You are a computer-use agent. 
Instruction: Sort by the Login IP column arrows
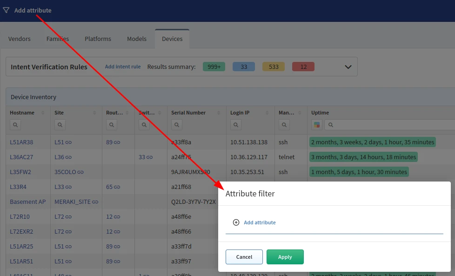coord(267,113)
